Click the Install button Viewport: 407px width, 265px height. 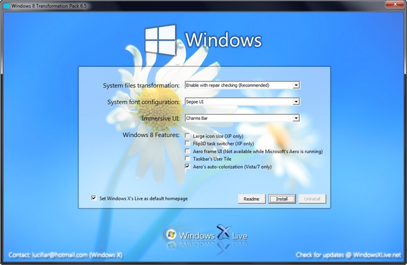click(x=282, y=199)
